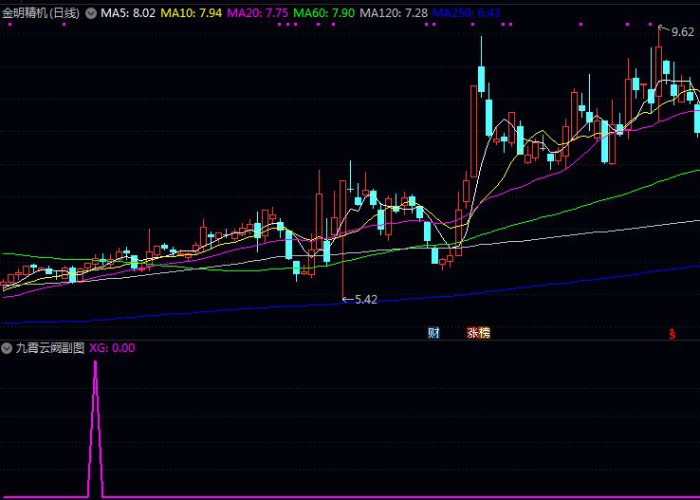Click the 5.42 low price label

(365, 300)
